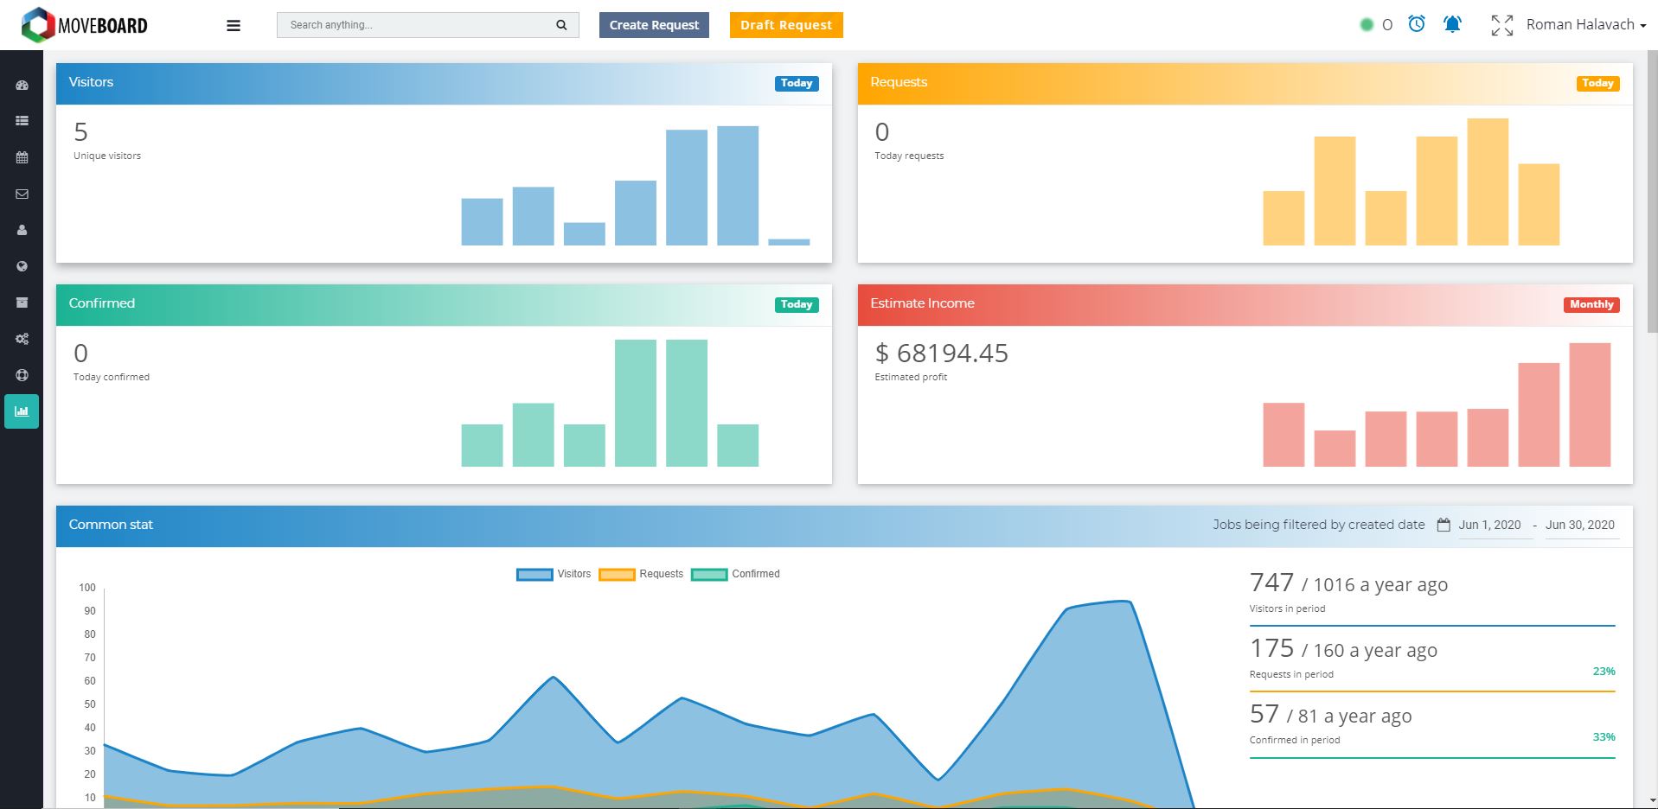
Task: Collapse the sidebar using the hamburger menu
Action: pos(233,24)
